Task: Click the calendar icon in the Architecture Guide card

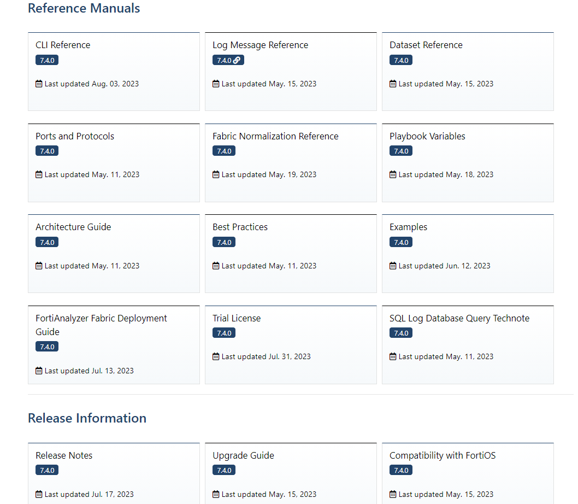Action: pyautogui.click(x=39, y=266)
